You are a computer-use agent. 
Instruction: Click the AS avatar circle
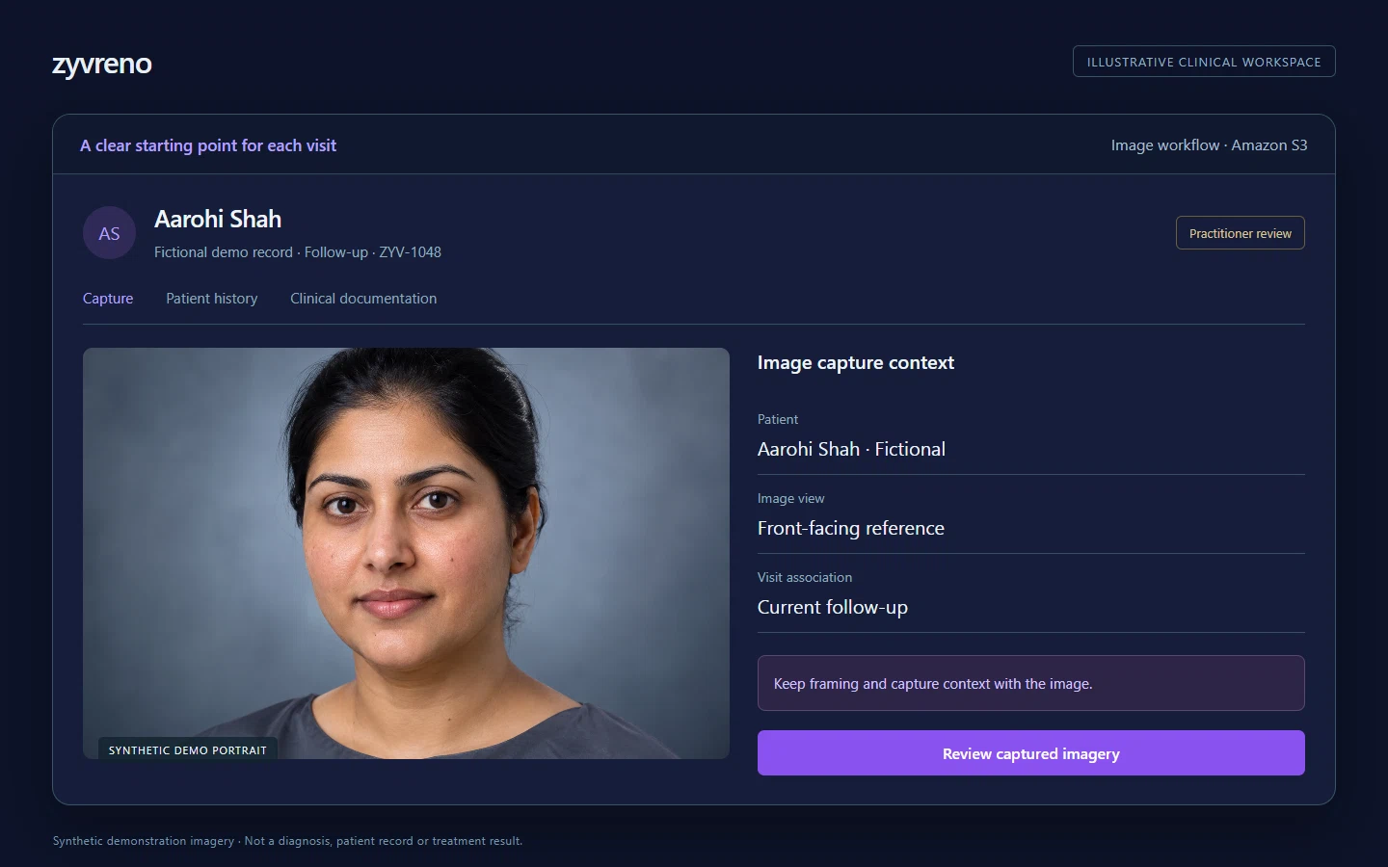[x=109, y=233]
